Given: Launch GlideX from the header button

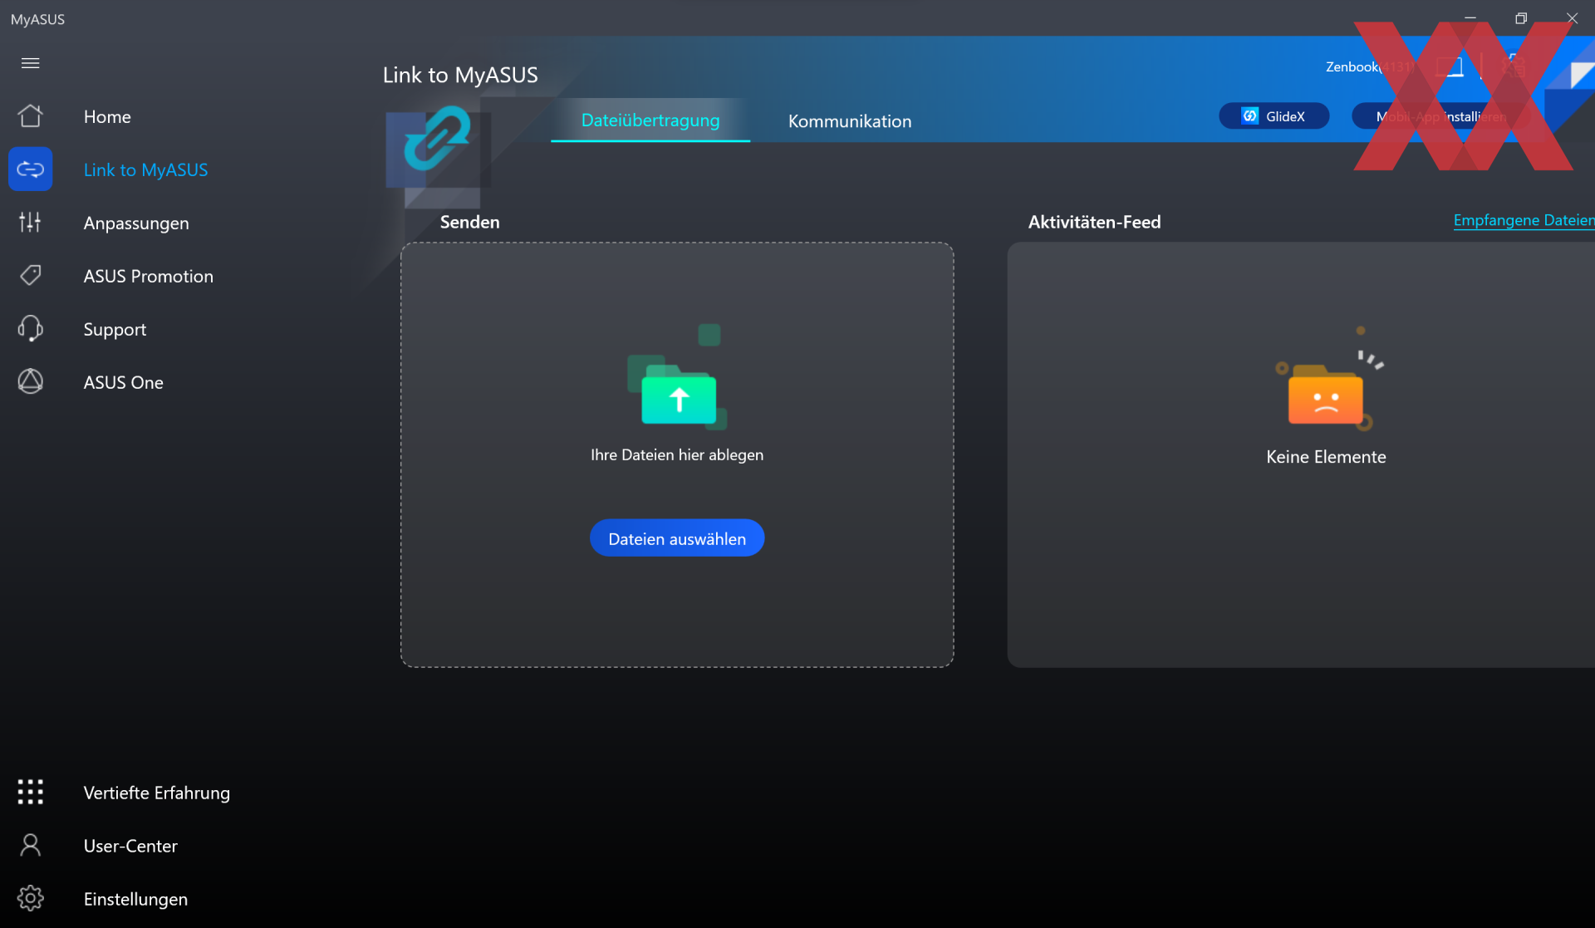Looking at the screenshot, I should [x=1274, y=116].
